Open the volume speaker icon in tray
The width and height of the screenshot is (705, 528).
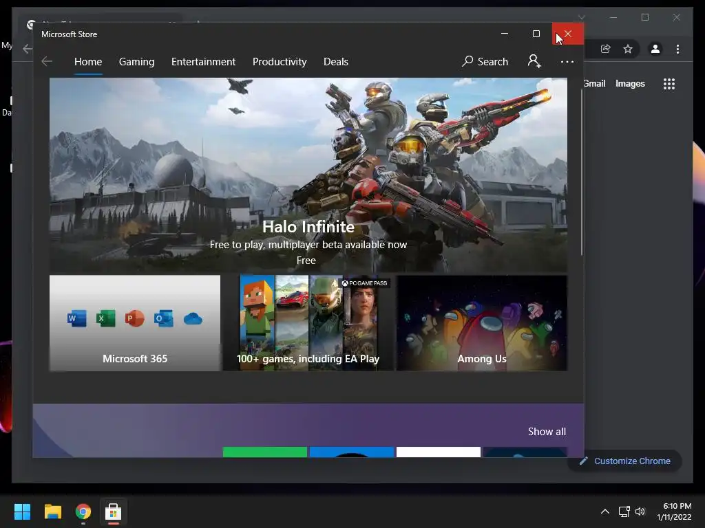point(640,511)
